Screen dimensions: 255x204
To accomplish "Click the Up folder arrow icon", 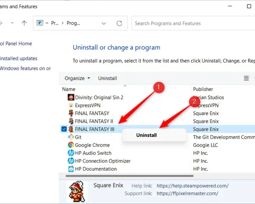I will [x=24, y=23].
